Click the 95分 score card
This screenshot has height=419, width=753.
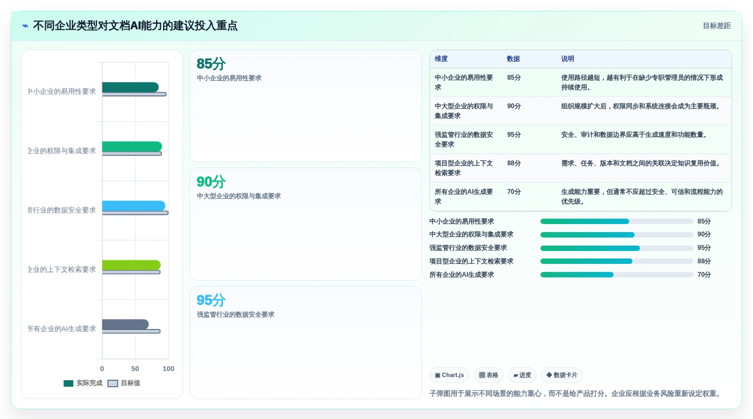pyautogui.click(x=305, y=343)
